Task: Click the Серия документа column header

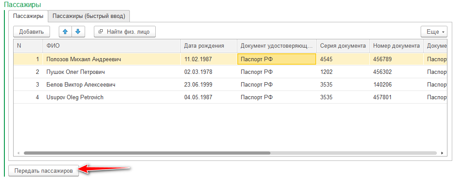Action: [x=343, y=45]
